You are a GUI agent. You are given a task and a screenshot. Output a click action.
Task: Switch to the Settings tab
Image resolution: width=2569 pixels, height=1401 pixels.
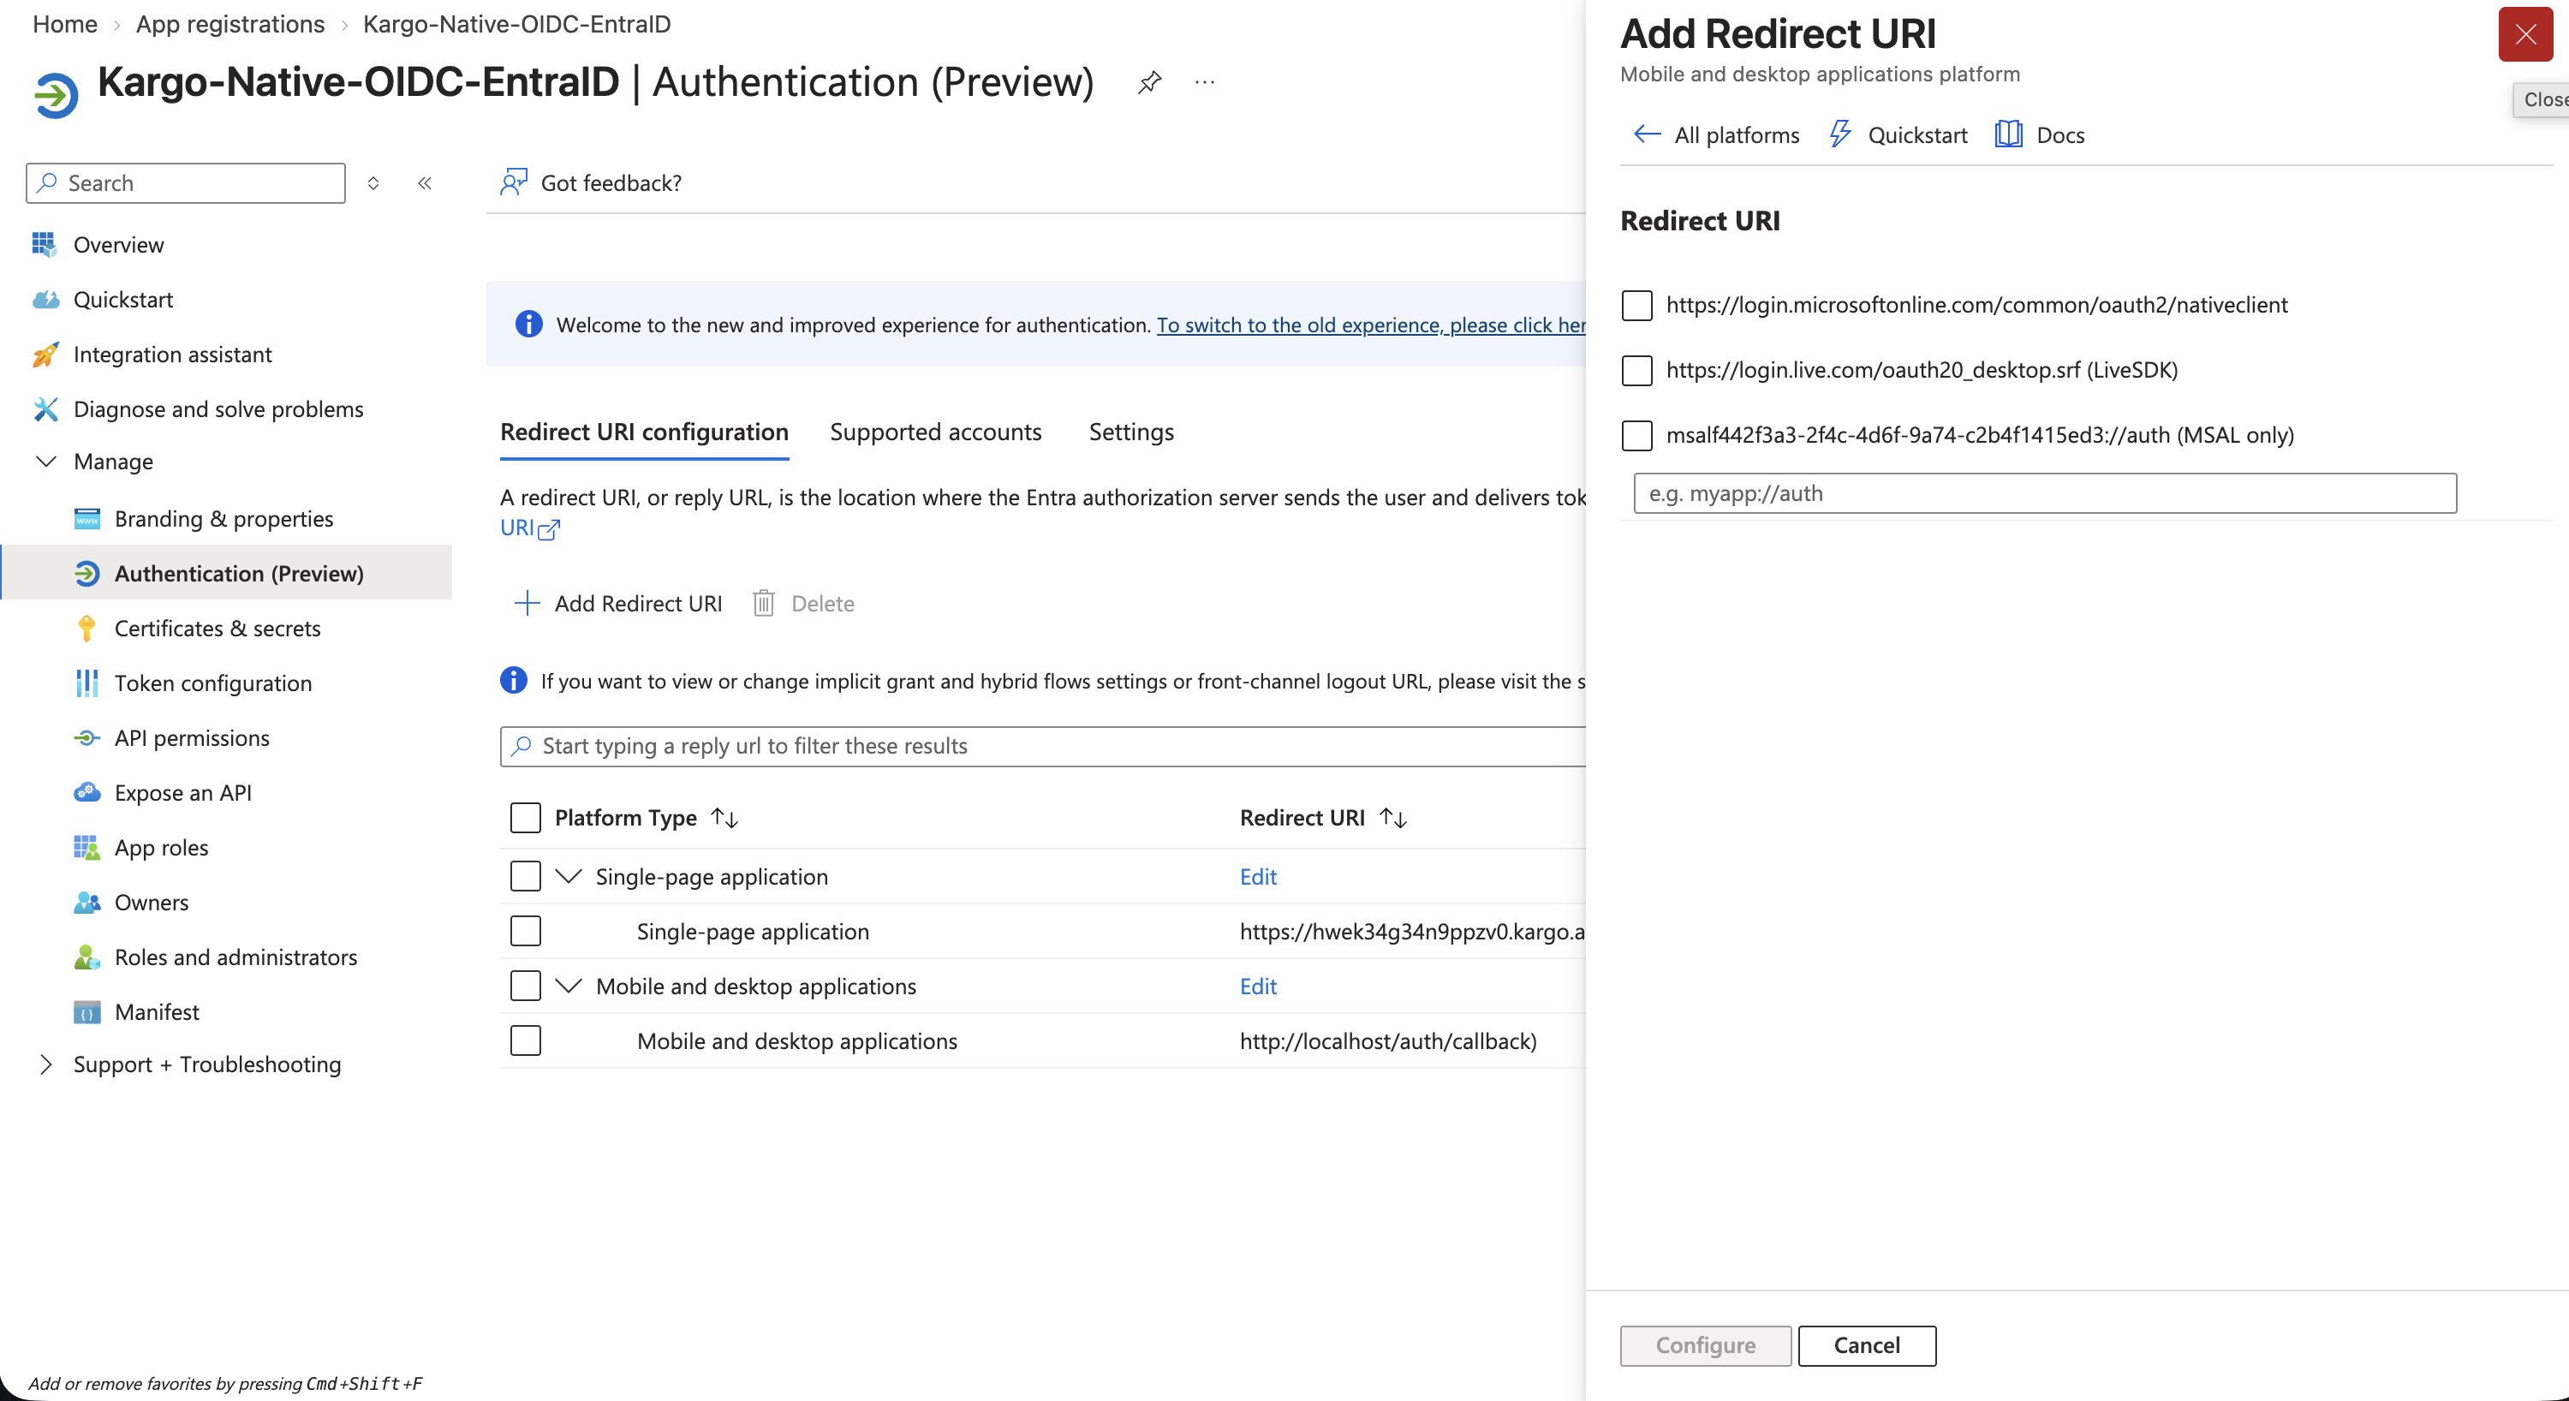coord(1132,432)
